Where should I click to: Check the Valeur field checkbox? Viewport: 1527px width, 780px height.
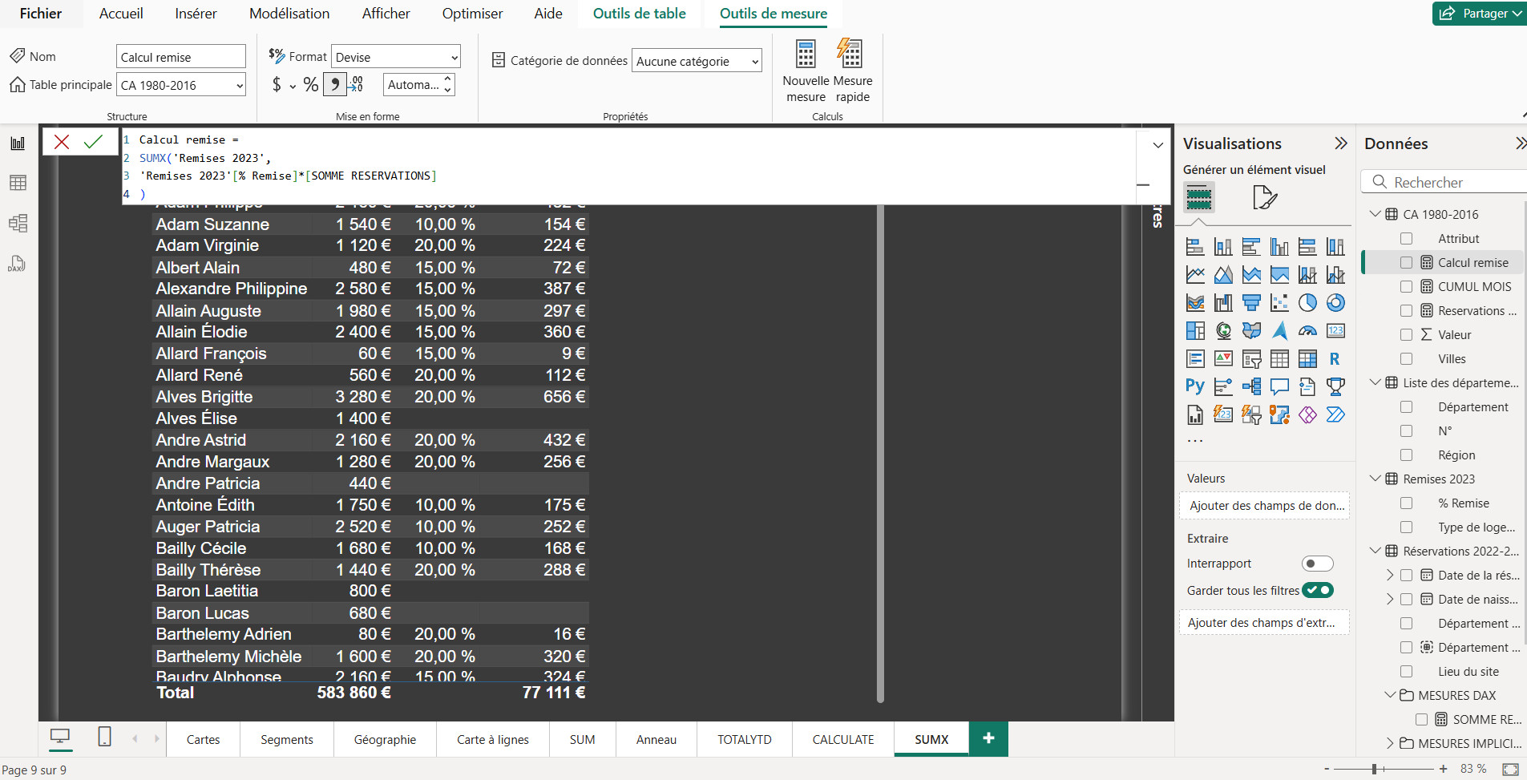1406,334
